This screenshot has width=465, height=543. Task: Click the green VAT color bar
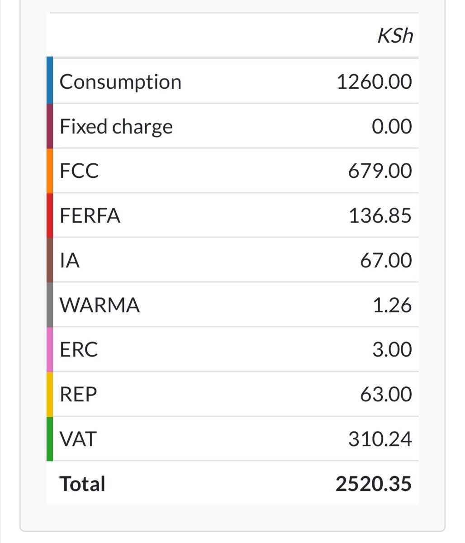(50, 439)
